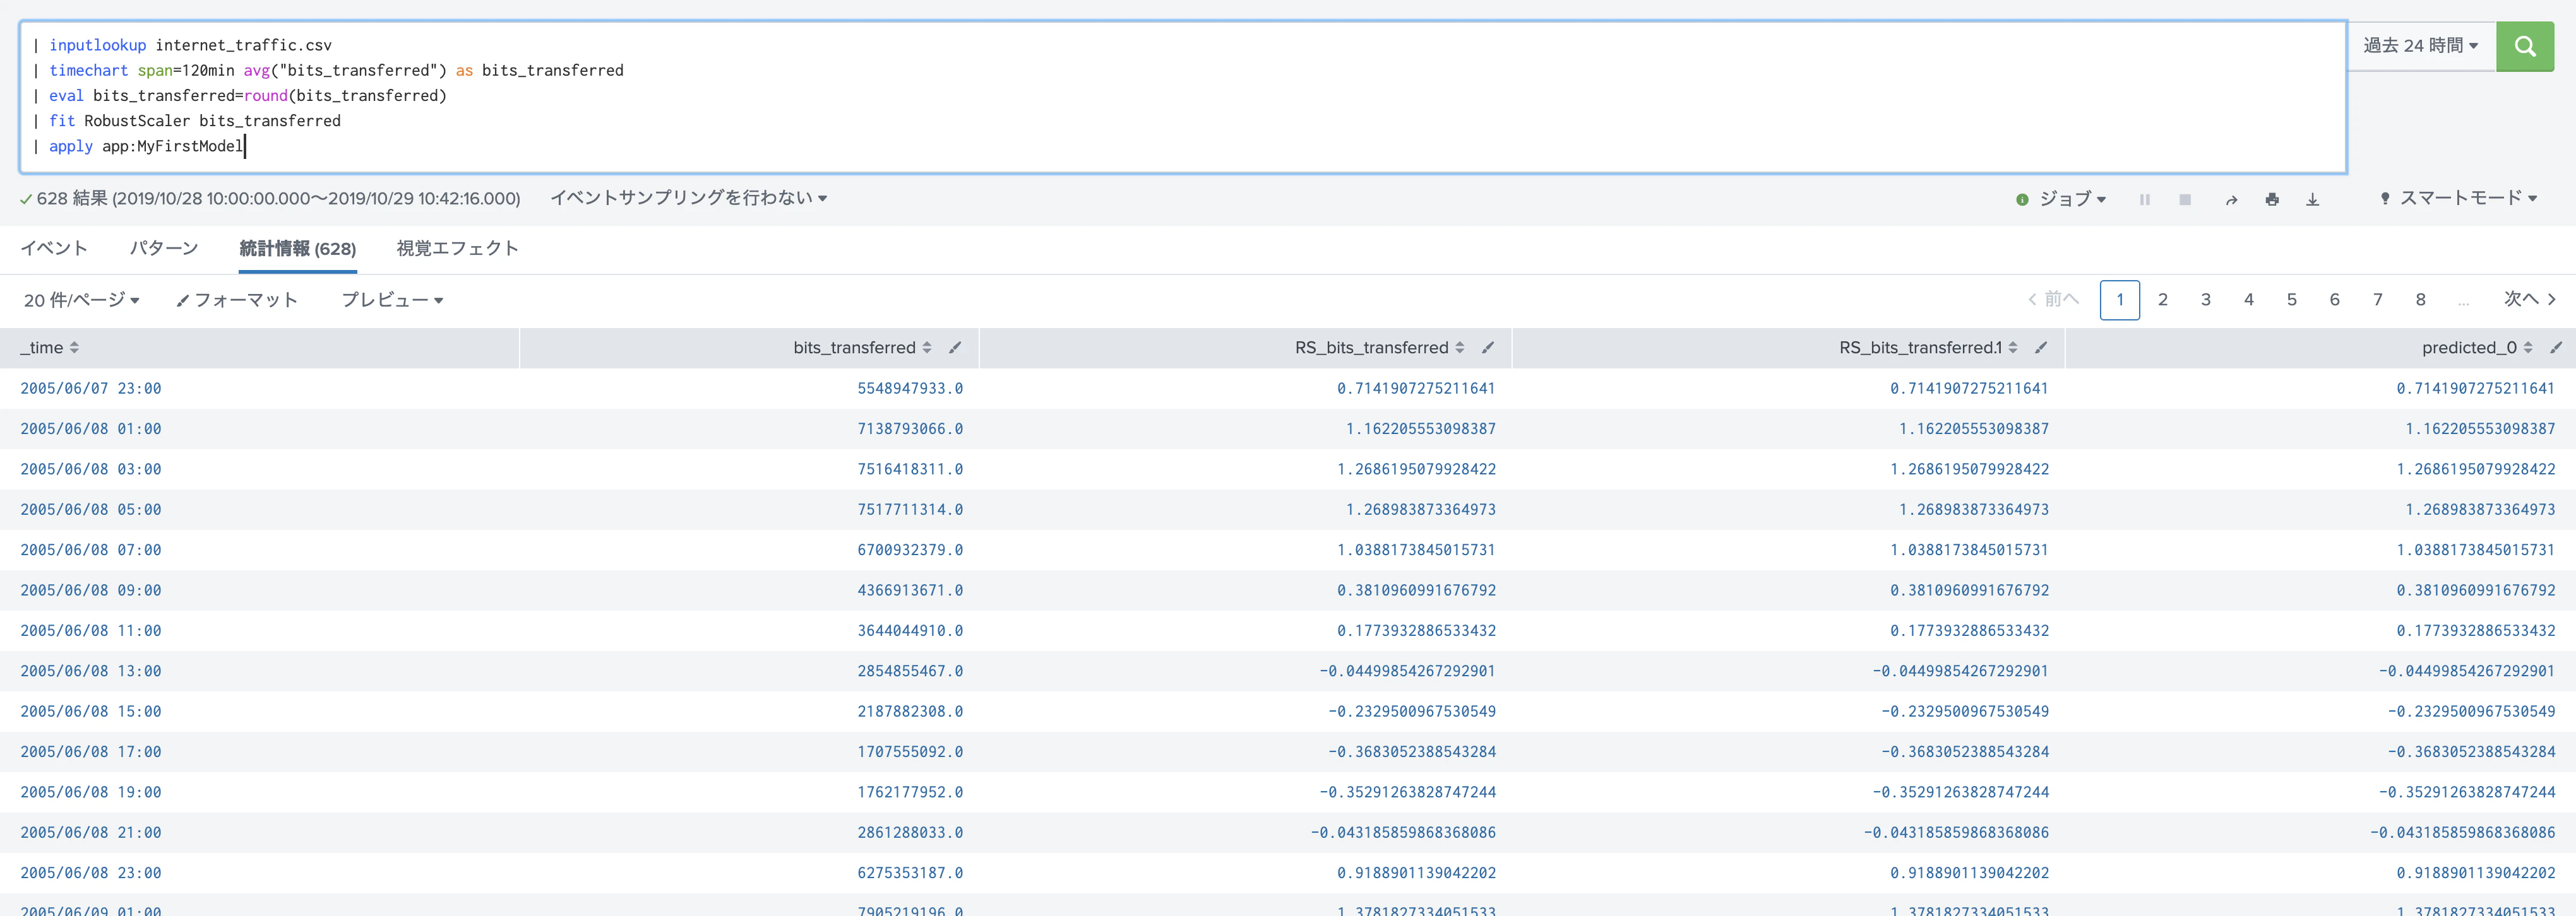Go to results page 5
Image resolution: width=2576 pixels, height=916 pixels.
(x=2292, y=300)
